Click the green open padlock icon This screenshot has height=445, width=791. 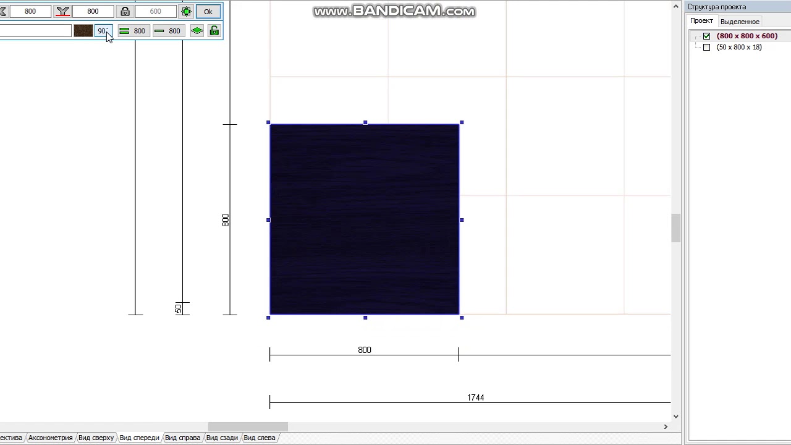214,31
